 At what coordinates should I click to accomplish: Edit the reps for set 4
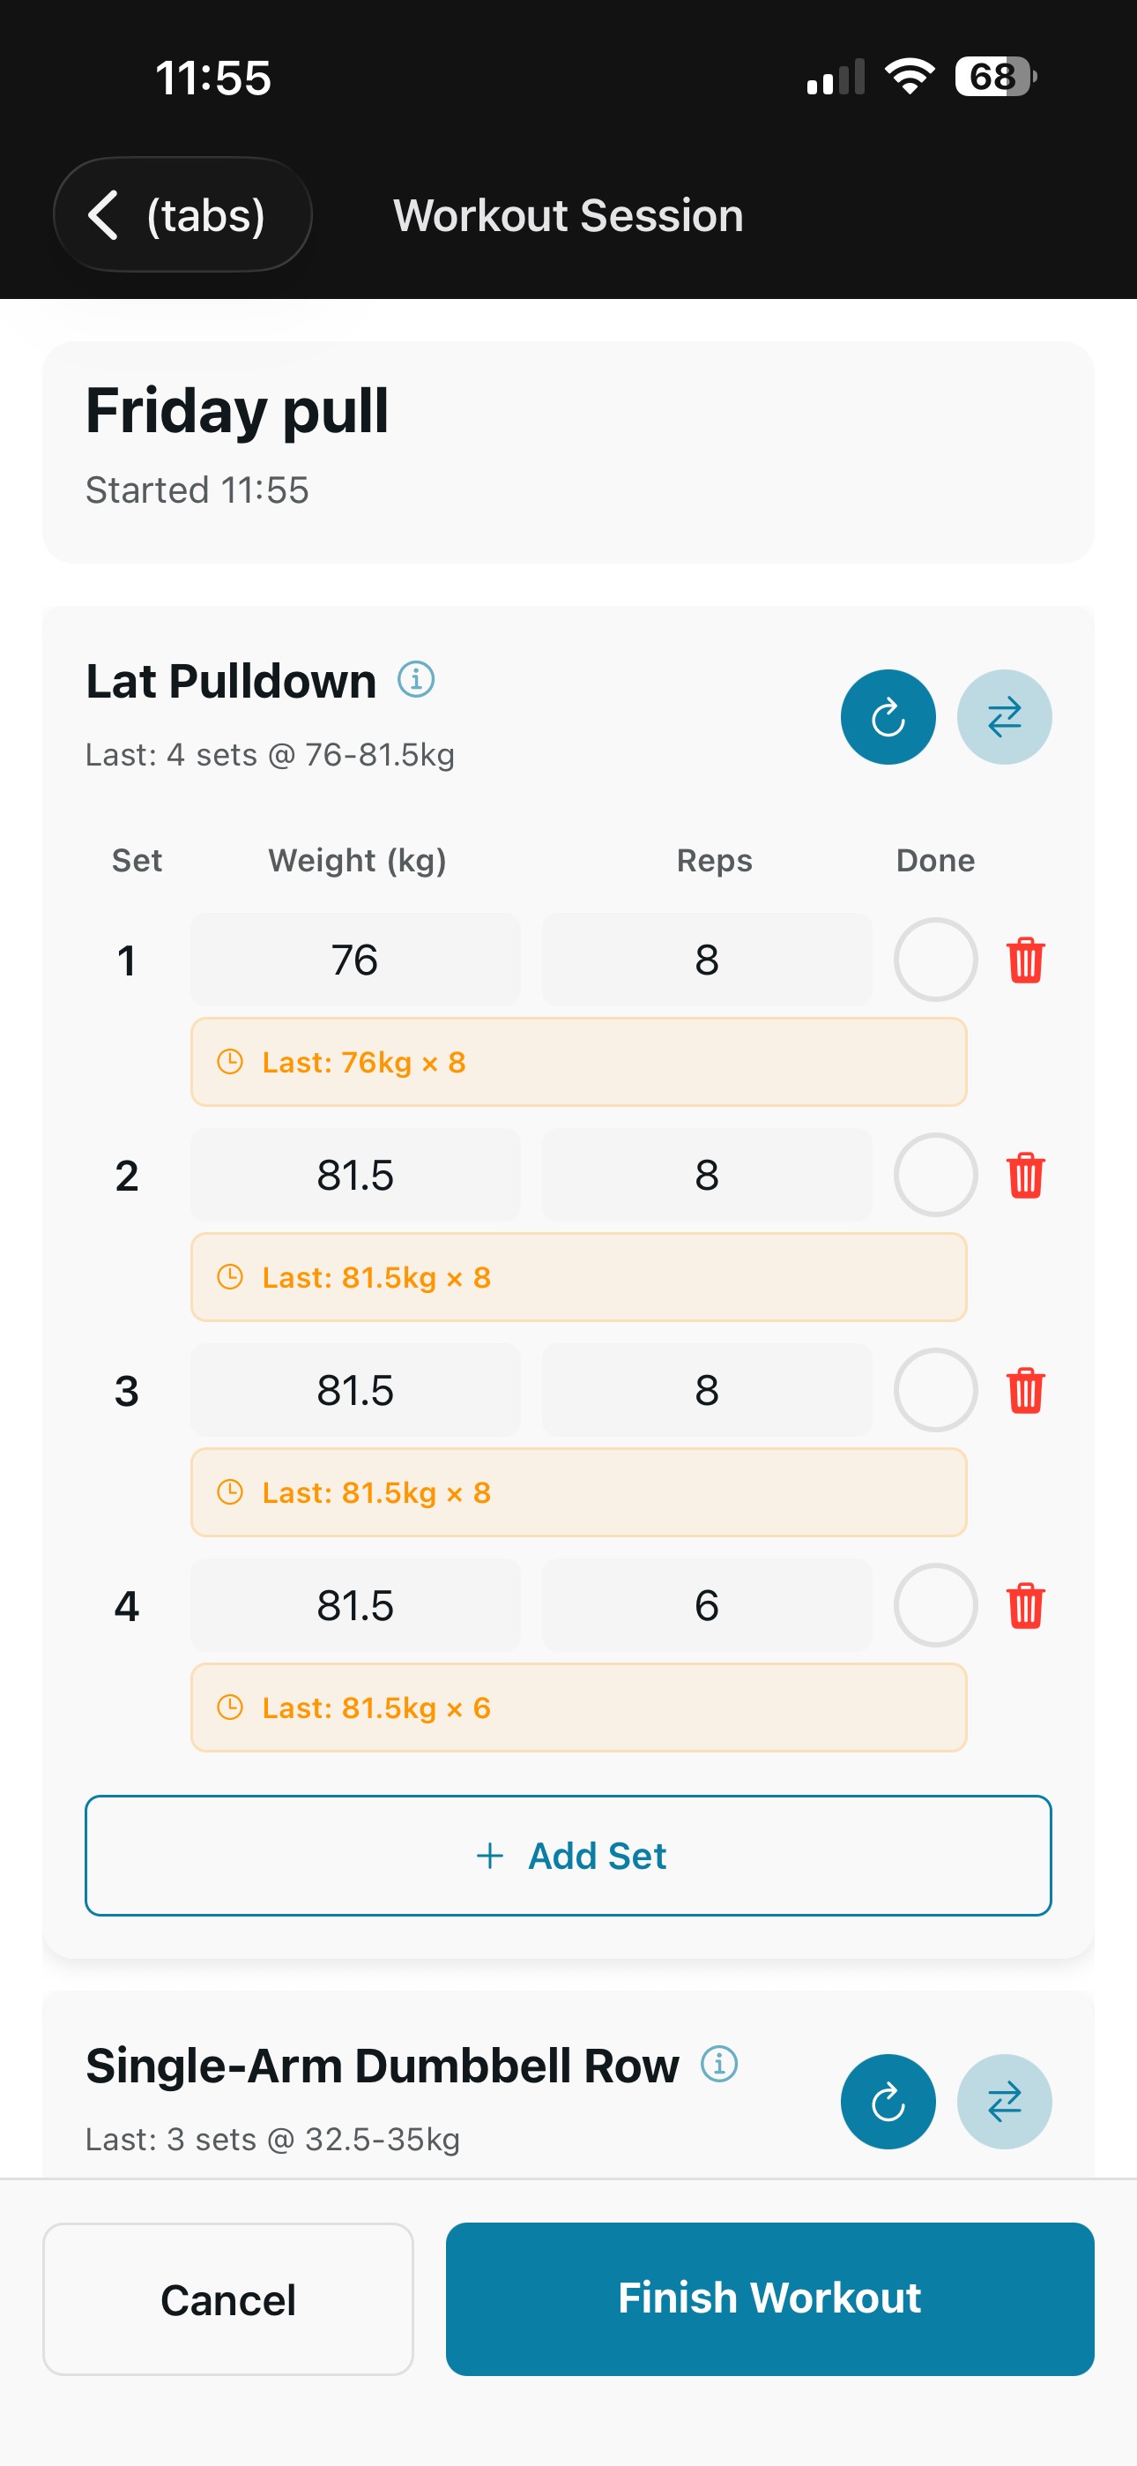[x=706, y=1605]
